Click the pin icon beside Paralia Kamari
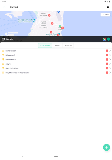Viewport: 112px width, 160px height. pyautogui.click(x=3, y=59)
